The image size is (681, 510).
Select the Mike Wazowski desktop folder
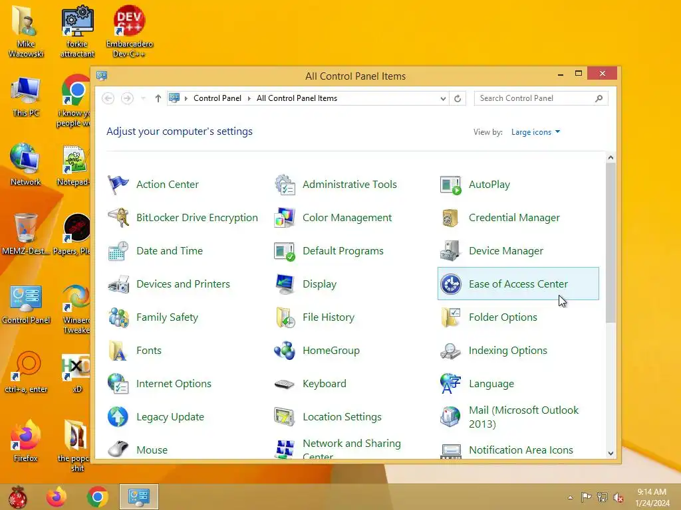(26, 31)
